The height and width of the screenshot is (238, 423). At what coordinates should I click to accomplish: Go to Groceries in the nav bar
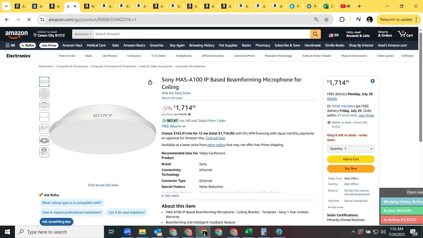tap(157, 45)
